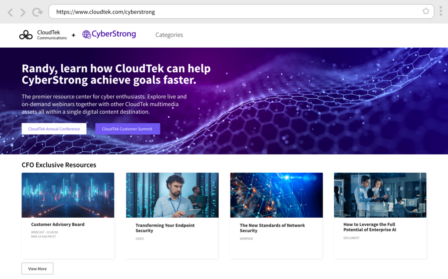Go back with the browser back arrow
448x279 pixels.
[10, 12]
